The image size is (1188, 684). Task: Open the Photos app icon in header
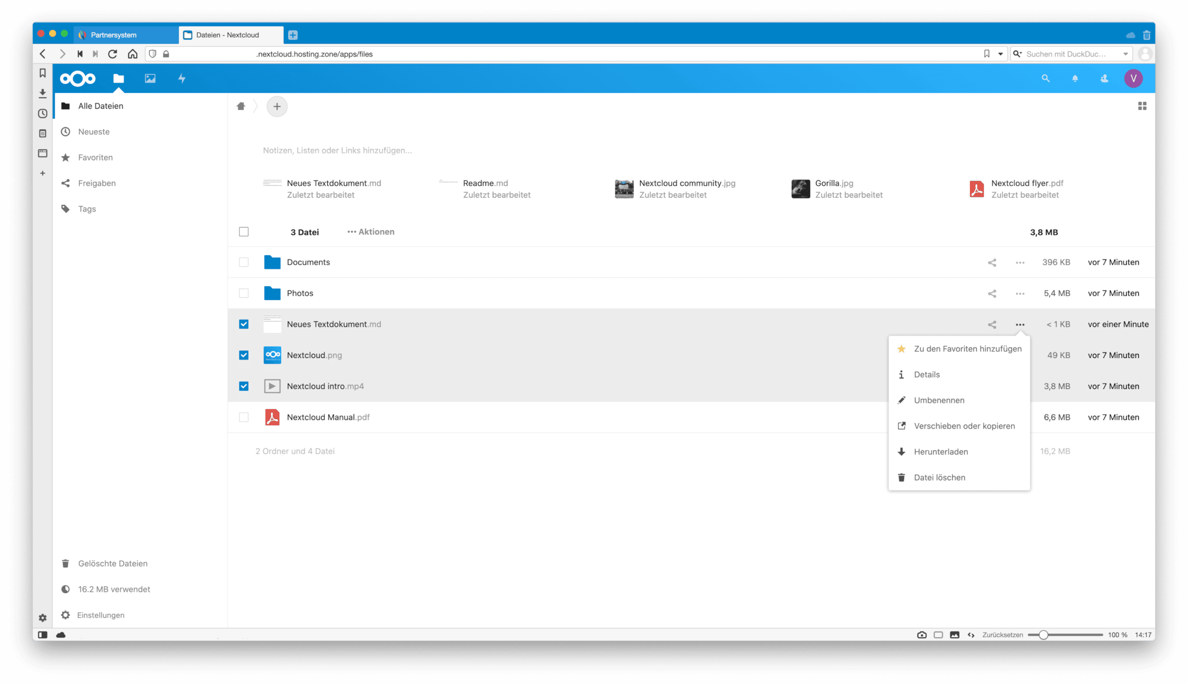point(150,78)
